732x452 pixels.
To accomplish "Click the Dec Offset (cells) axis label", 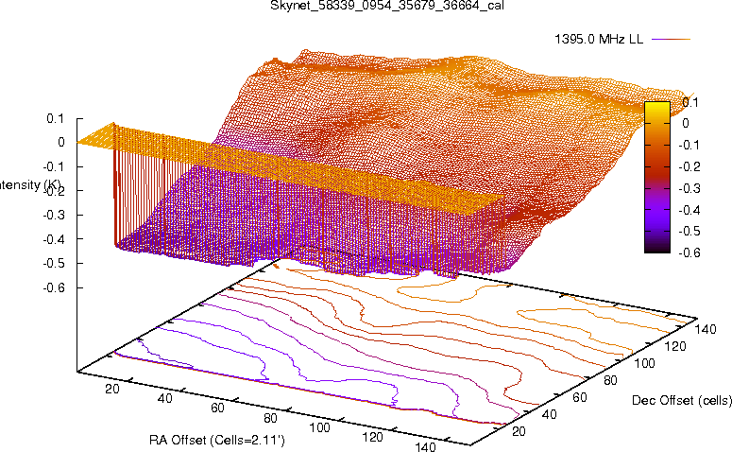I will 682,400.
